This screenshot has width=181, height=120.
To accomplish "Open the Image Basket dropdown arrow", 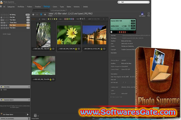I will click(38, 116).
